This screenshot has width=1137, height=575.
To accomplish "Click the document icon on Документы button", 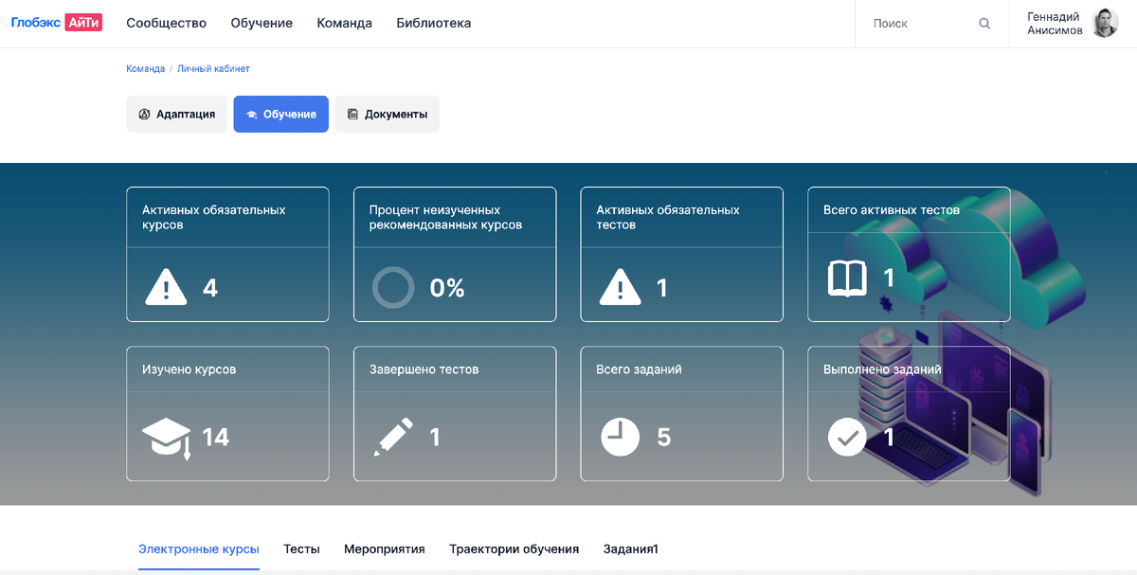I will pyautogui.click(x=352, y=114).
